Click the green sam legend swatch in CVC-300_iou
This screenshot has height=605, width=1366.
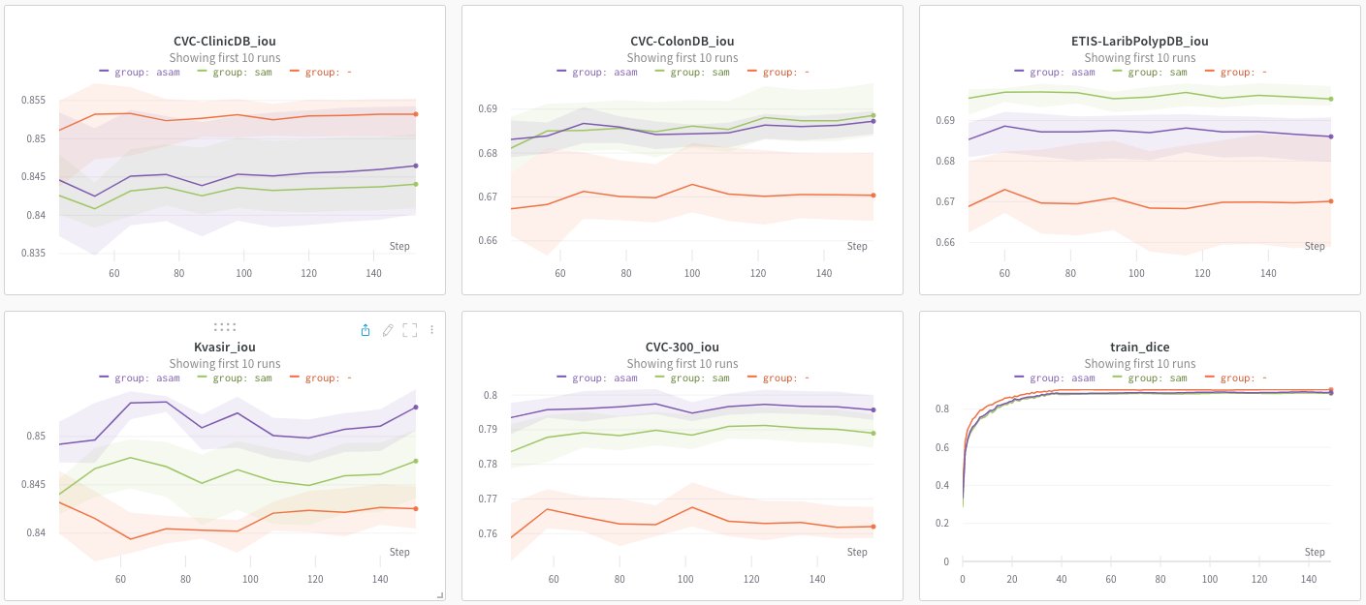coord(660,378)
